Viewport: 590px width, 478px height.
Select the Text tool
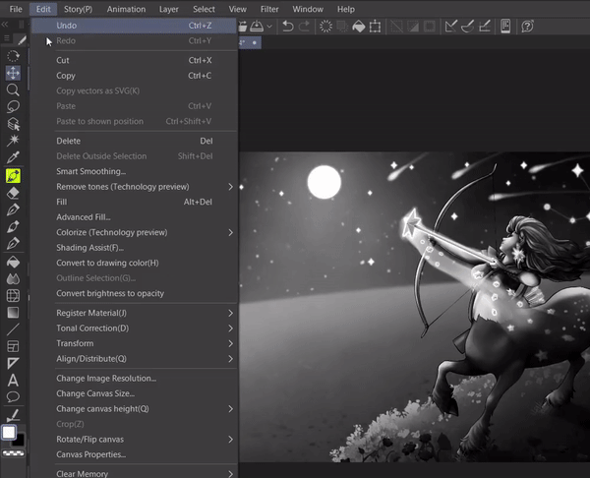pyautogui.click(x=14, y=381)
